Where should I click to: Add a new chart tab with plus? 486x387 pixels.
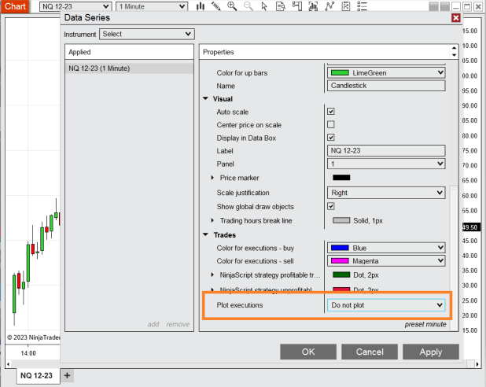[x=67, y=375]
